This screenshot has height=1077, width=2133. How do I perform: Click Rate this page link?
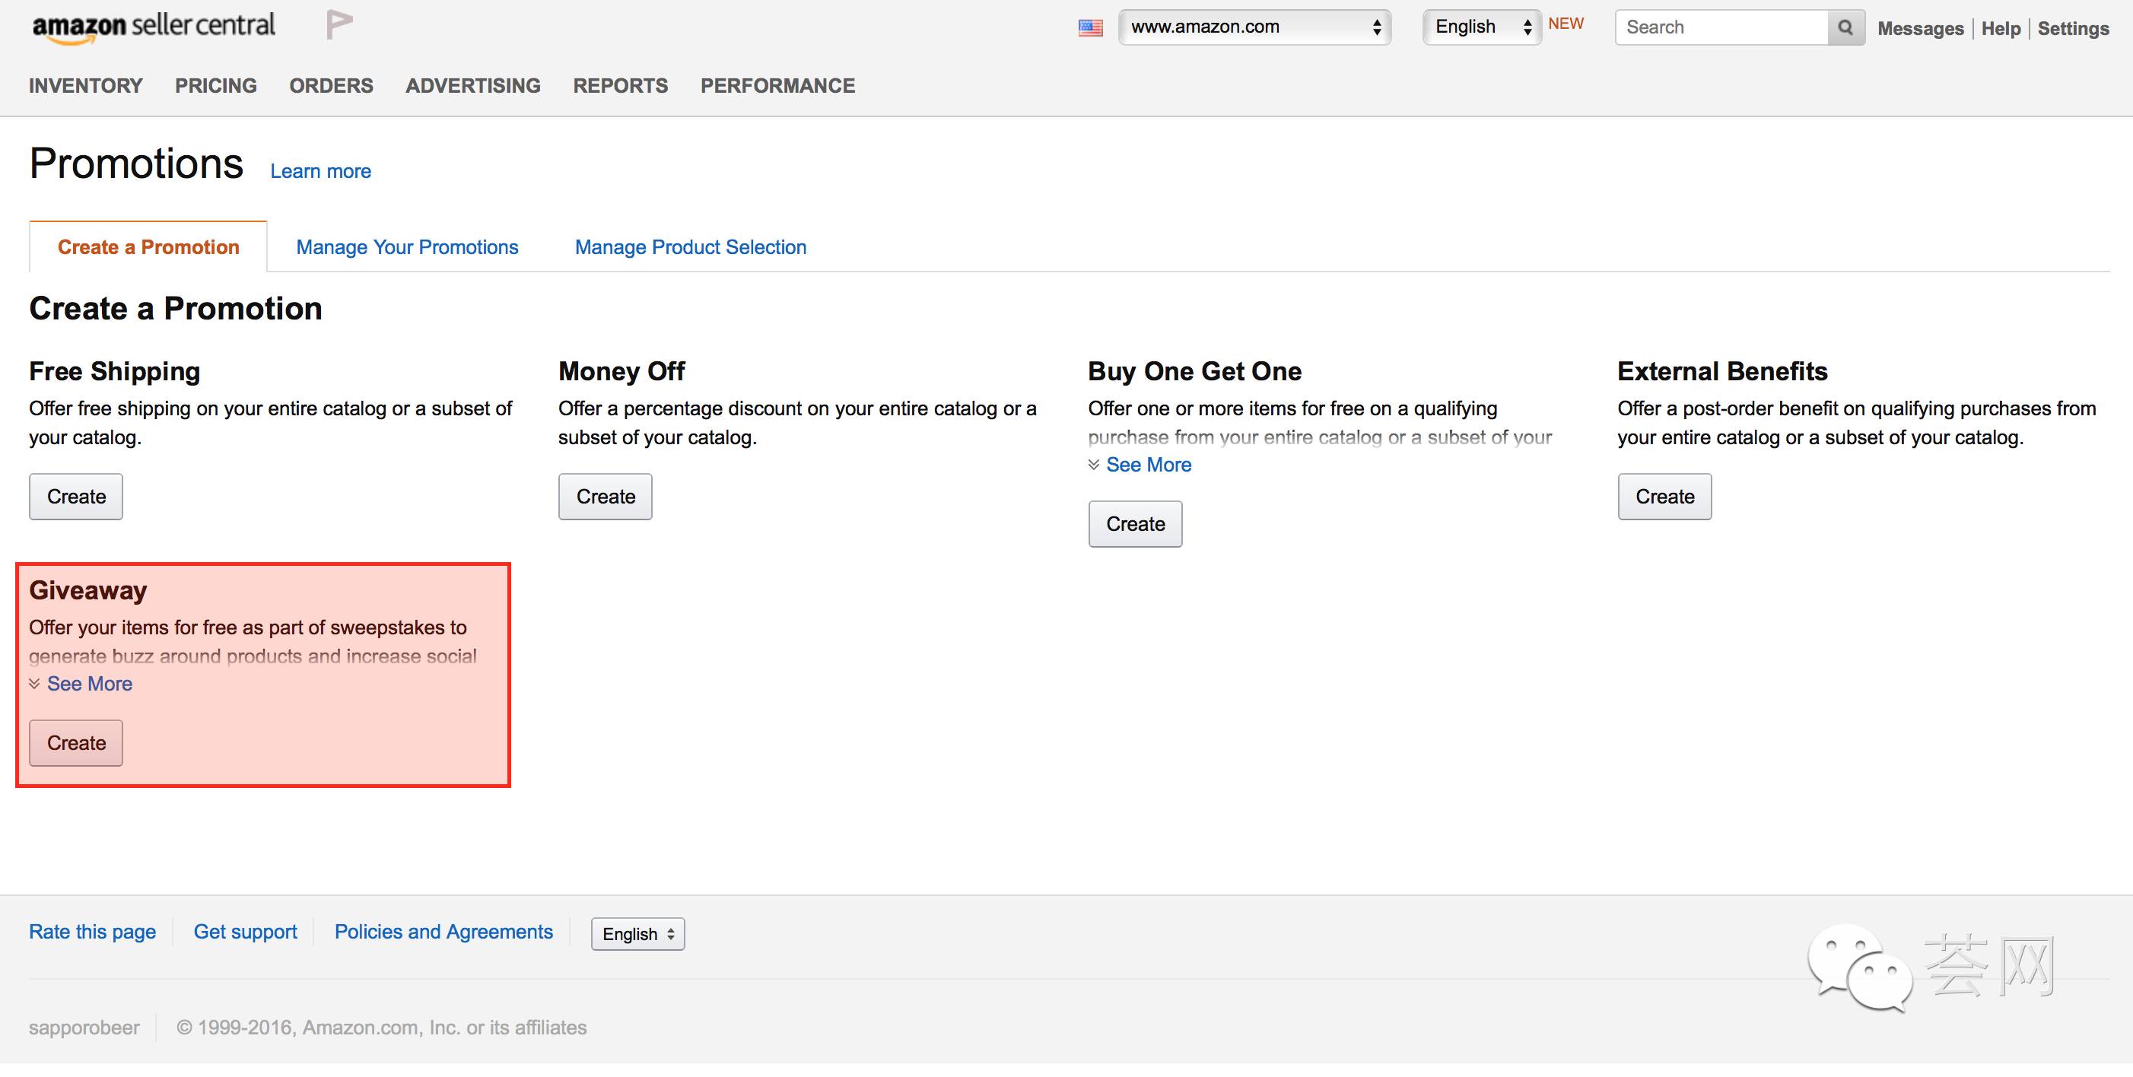[93, 931]
